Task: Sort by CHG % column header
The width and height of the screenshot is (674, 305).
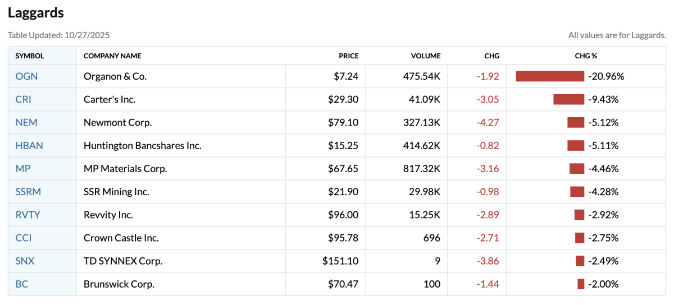Action: (x=586, y=56)
